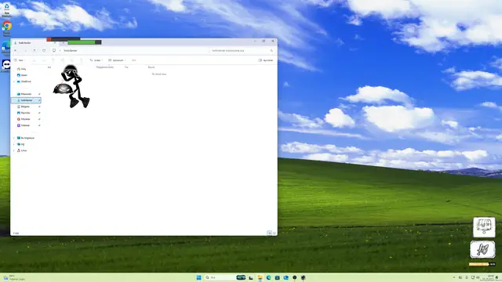This screenshot has width=502, height=282.
Task: Switch to details view in status bar
Action: point(269,233)
